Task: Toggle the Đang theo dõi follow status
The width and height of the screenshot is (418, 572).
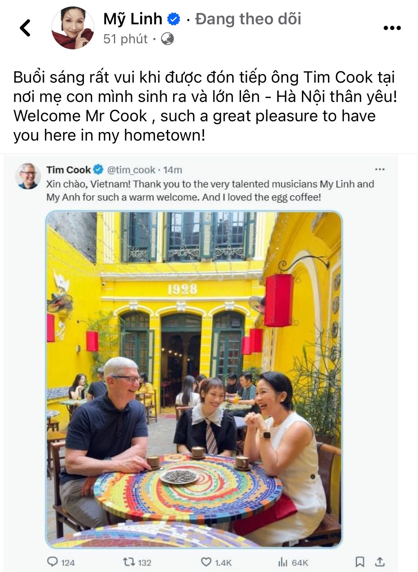Action: (248, 19)
